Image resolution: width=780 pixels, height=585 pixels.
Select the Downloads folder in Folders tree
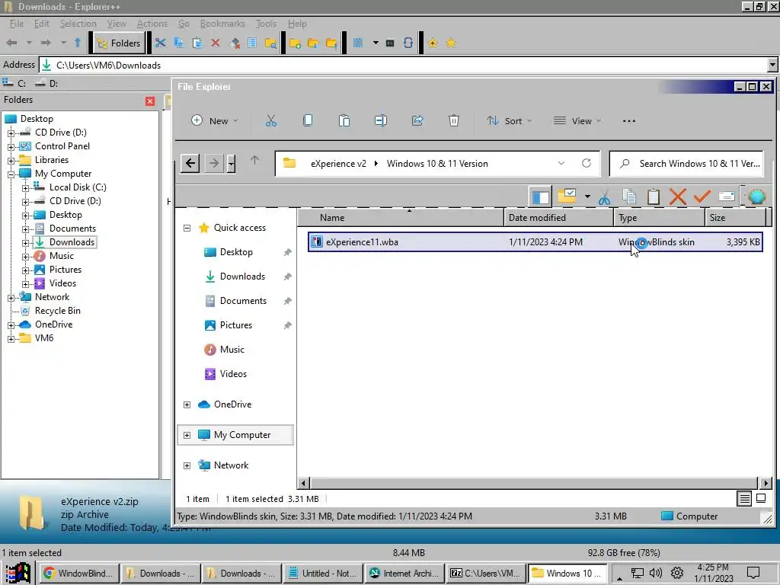[66, 242]
